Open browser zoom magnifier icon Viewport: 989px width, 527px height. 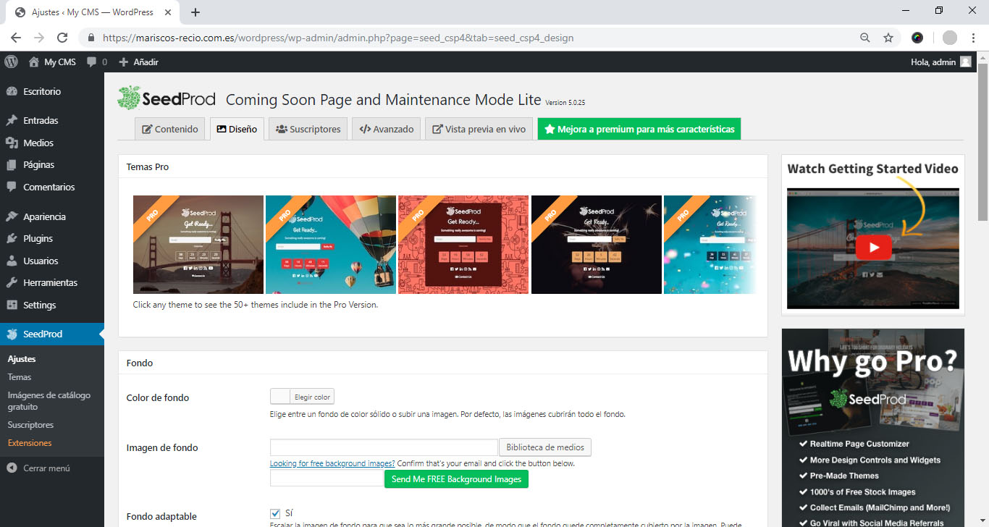tap(865, 38)
